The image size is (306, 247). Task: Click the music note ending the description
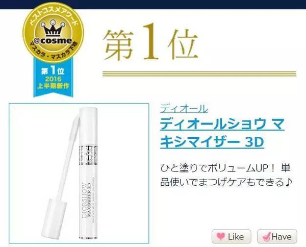tap(288, 182)
